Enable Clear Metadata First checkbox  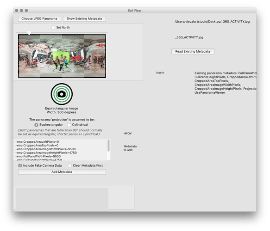(70, 165)
